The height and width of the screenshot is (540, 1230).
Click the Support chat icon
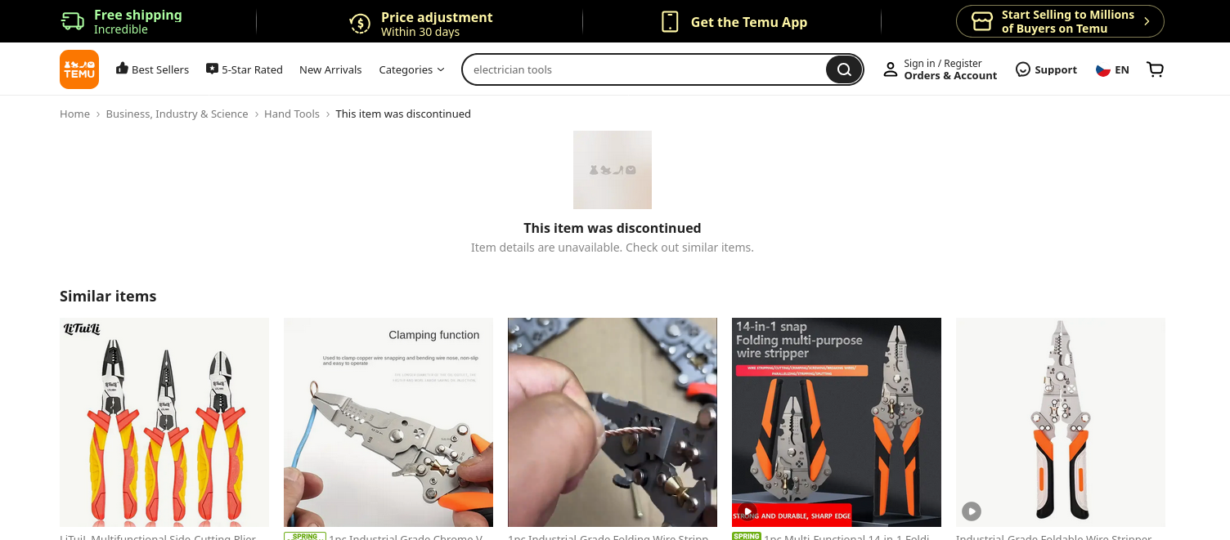1022,69
